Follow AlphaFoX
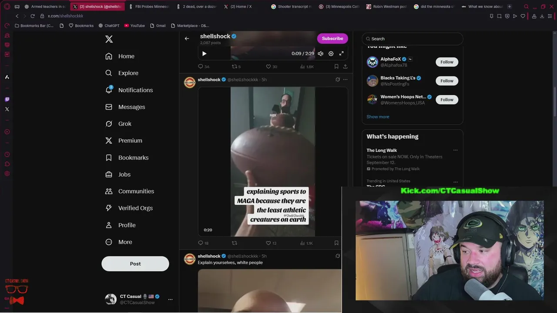The width and height of the screenshot is (557, 313). coord(447,62)
